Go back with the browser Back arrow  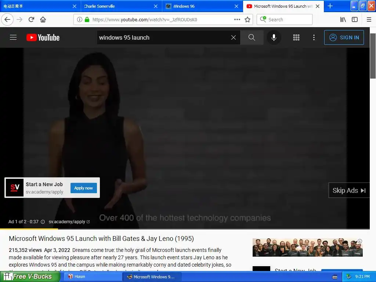[x=7, y=20]
